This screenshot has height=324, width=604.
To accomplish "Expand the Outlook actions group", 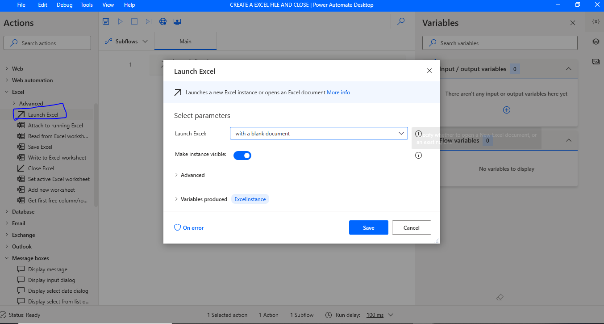I will 7,247.
